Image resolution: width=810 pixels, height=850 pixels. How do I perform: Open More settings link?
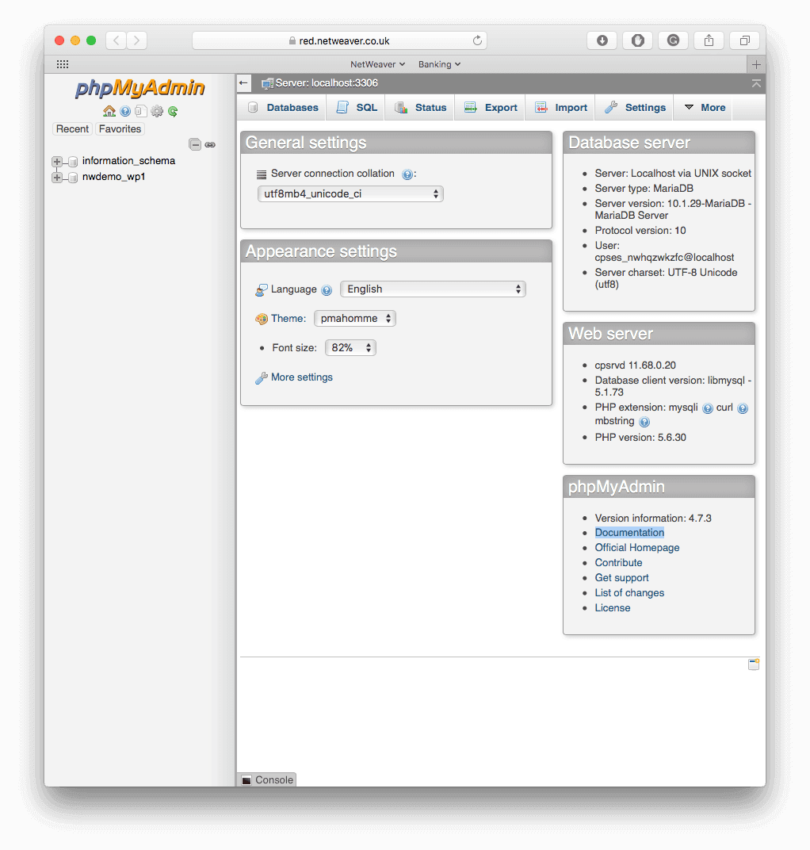click(x=302, y=377)
